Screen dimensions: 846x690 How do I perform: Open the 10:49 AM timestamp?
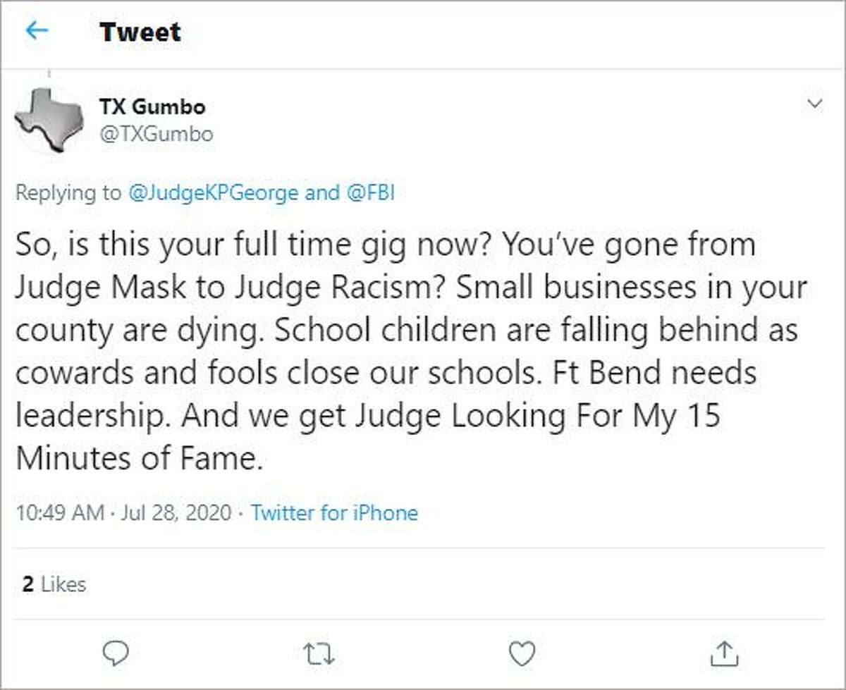[x=59, y=512]
